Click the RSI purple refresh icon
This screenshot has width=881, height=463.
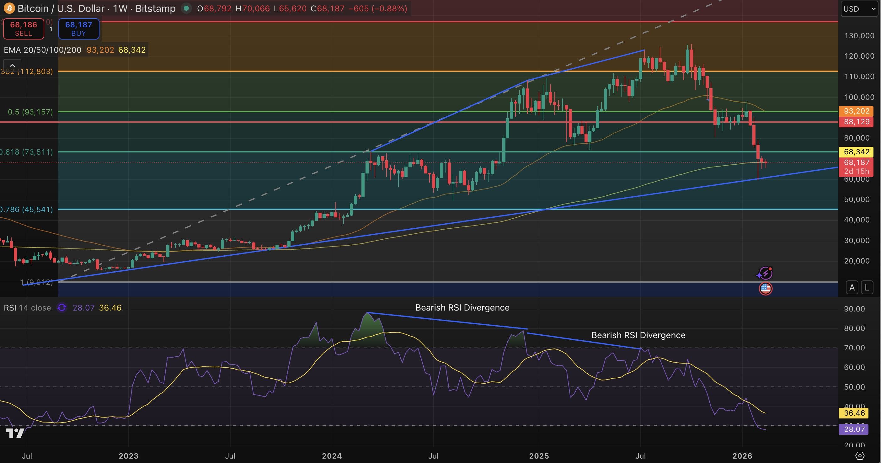point(61,308)
